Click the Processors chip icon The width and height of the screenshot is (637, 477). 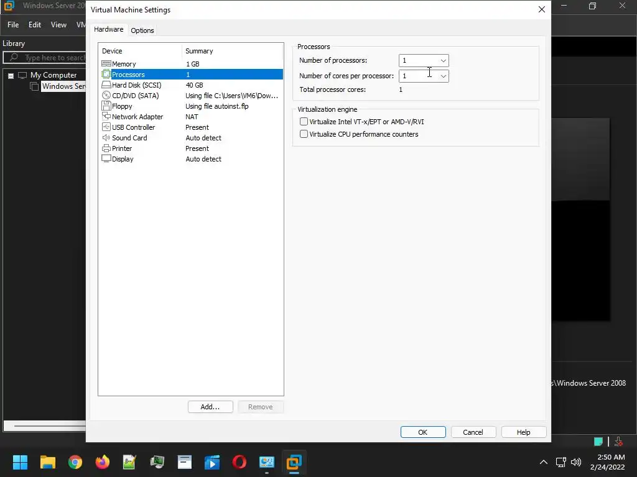pos(106,75)
